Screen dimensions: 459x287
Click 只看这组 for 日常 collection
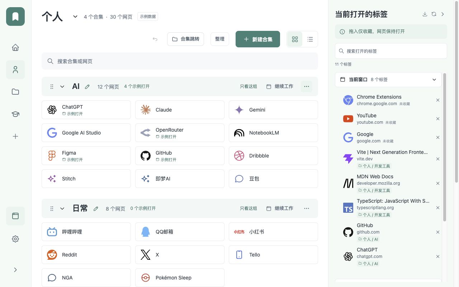pos(249,208)
